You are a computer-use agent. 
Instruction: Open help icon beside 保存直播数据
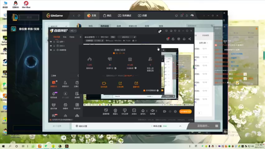click(x=158, y=90)
